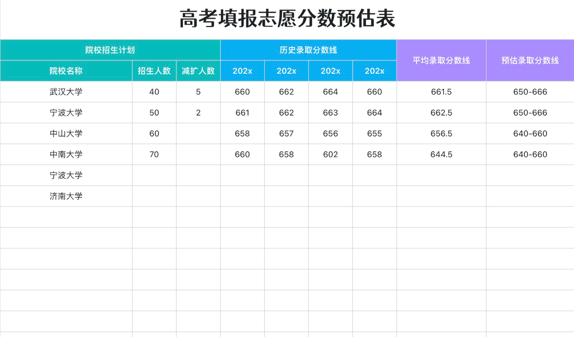574x337 pixels.
Task: Click score 602 in the 中南大学 row
Action: (331, 154)
